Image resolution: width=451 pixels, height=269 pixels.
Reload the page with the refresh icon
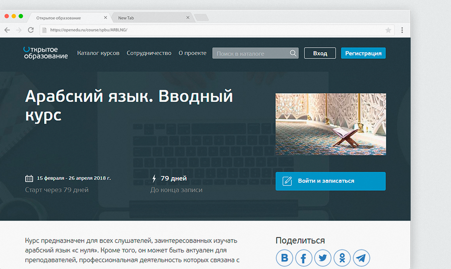[31, 30]
